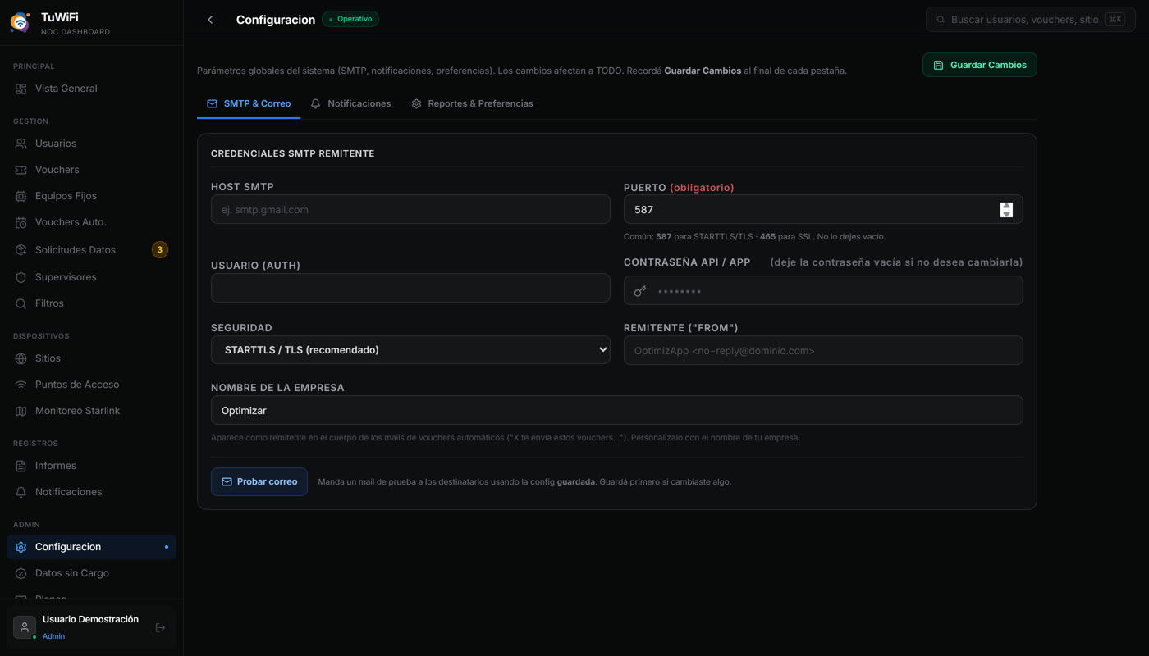Click the TuWiFi logo icon

tap(21, 22)
